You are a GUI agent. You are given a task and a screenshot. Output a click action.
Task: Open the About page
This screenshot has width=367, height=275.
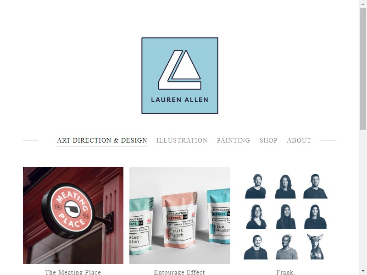click(x=299, y=140)
